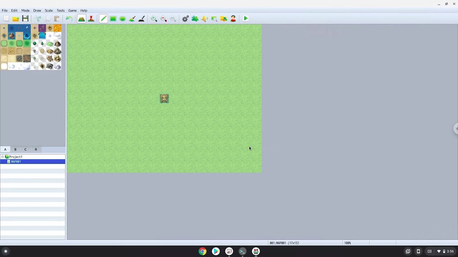
Task: Open the Event Searcher icon
Action: pos(214,19)
